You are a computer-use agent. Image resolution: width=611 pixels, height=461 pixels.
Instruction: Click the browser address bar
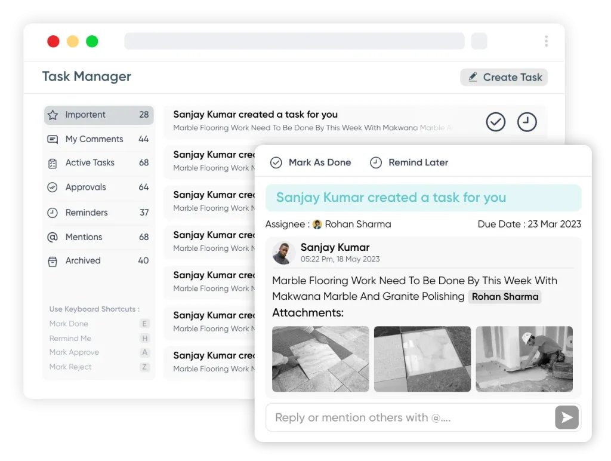pos(294,41)
